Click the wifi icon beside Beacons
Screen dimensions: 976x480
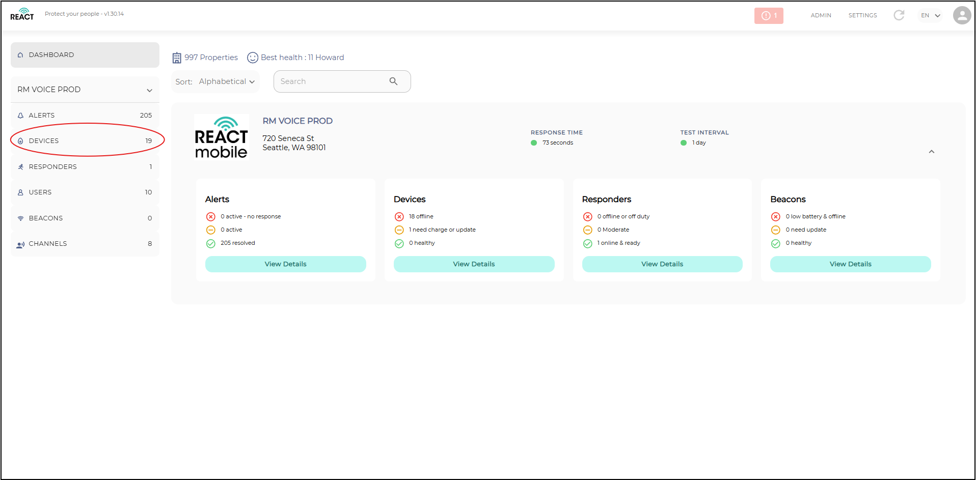pyautogui.click(x=20, y=218)
